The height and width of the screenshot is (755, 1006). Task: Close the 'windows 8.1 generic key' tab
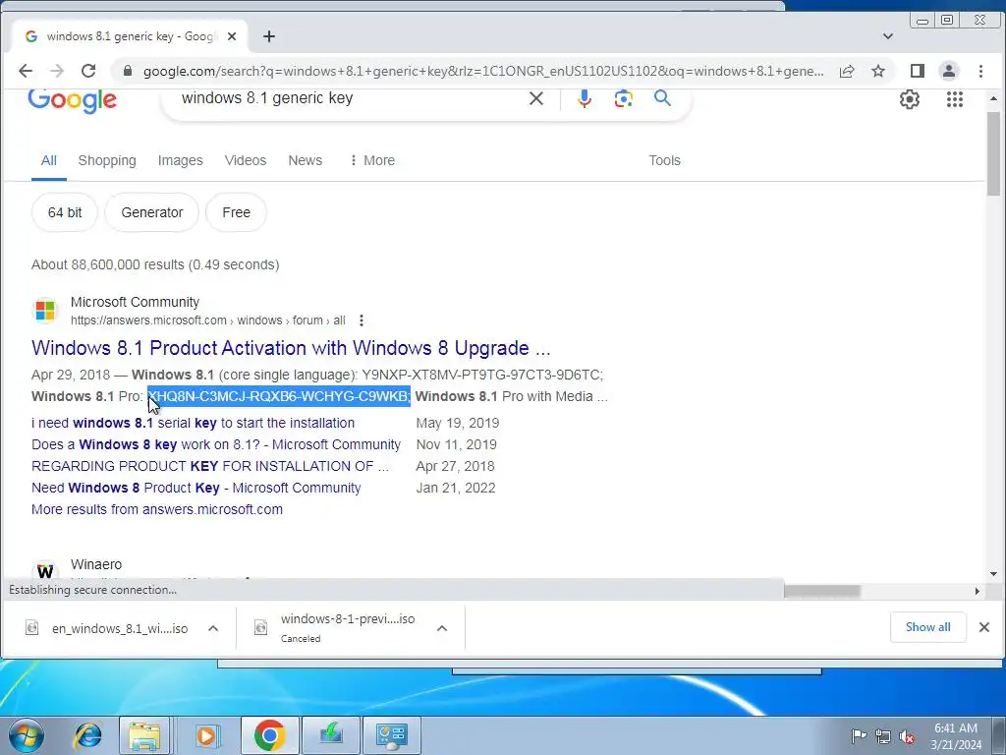232,36
